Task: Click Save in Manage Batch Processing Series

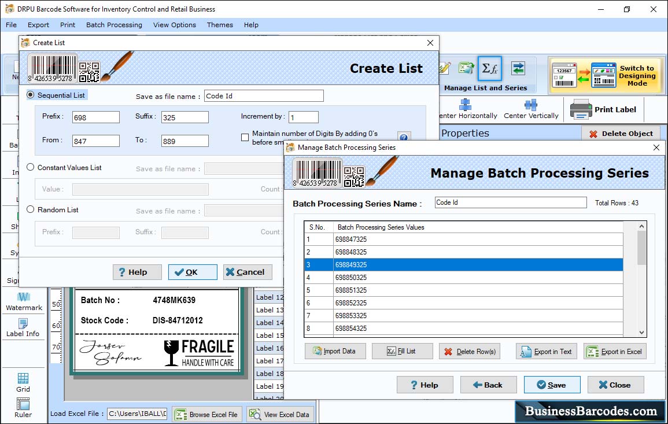Action: [552, 385]
